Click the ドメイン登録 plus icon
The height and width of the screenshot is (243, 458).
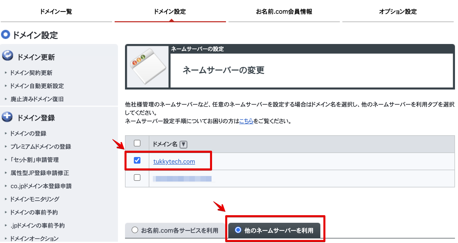click(7, 117)
